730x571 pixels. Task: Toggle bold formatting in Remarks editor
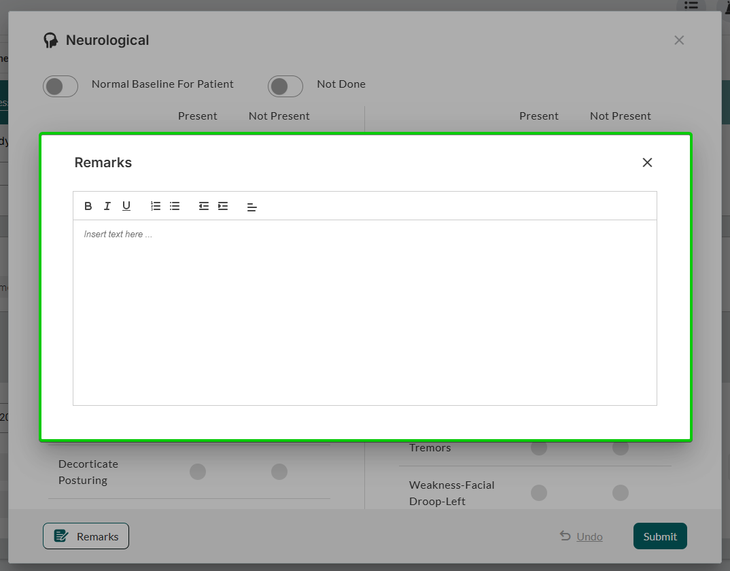click(88, 206)
